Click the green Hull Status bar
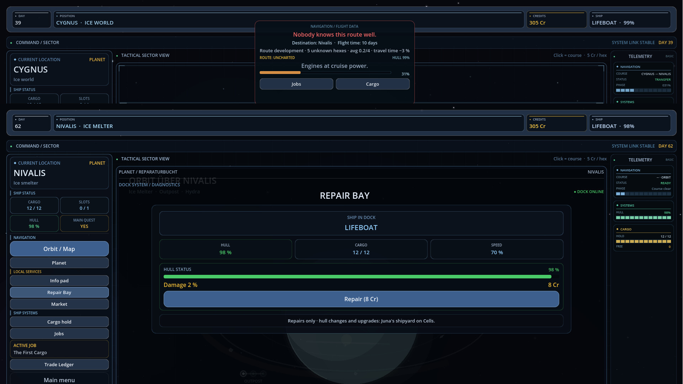The width and height of the screenshot is (683, 384). [x=361, y=277]
